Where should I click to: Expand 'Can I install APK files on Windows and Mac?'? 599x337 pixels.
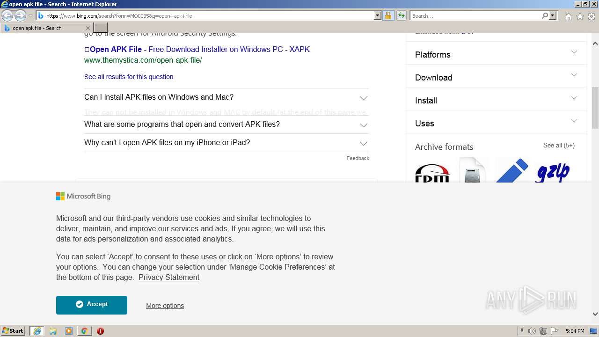click(226, 97)
